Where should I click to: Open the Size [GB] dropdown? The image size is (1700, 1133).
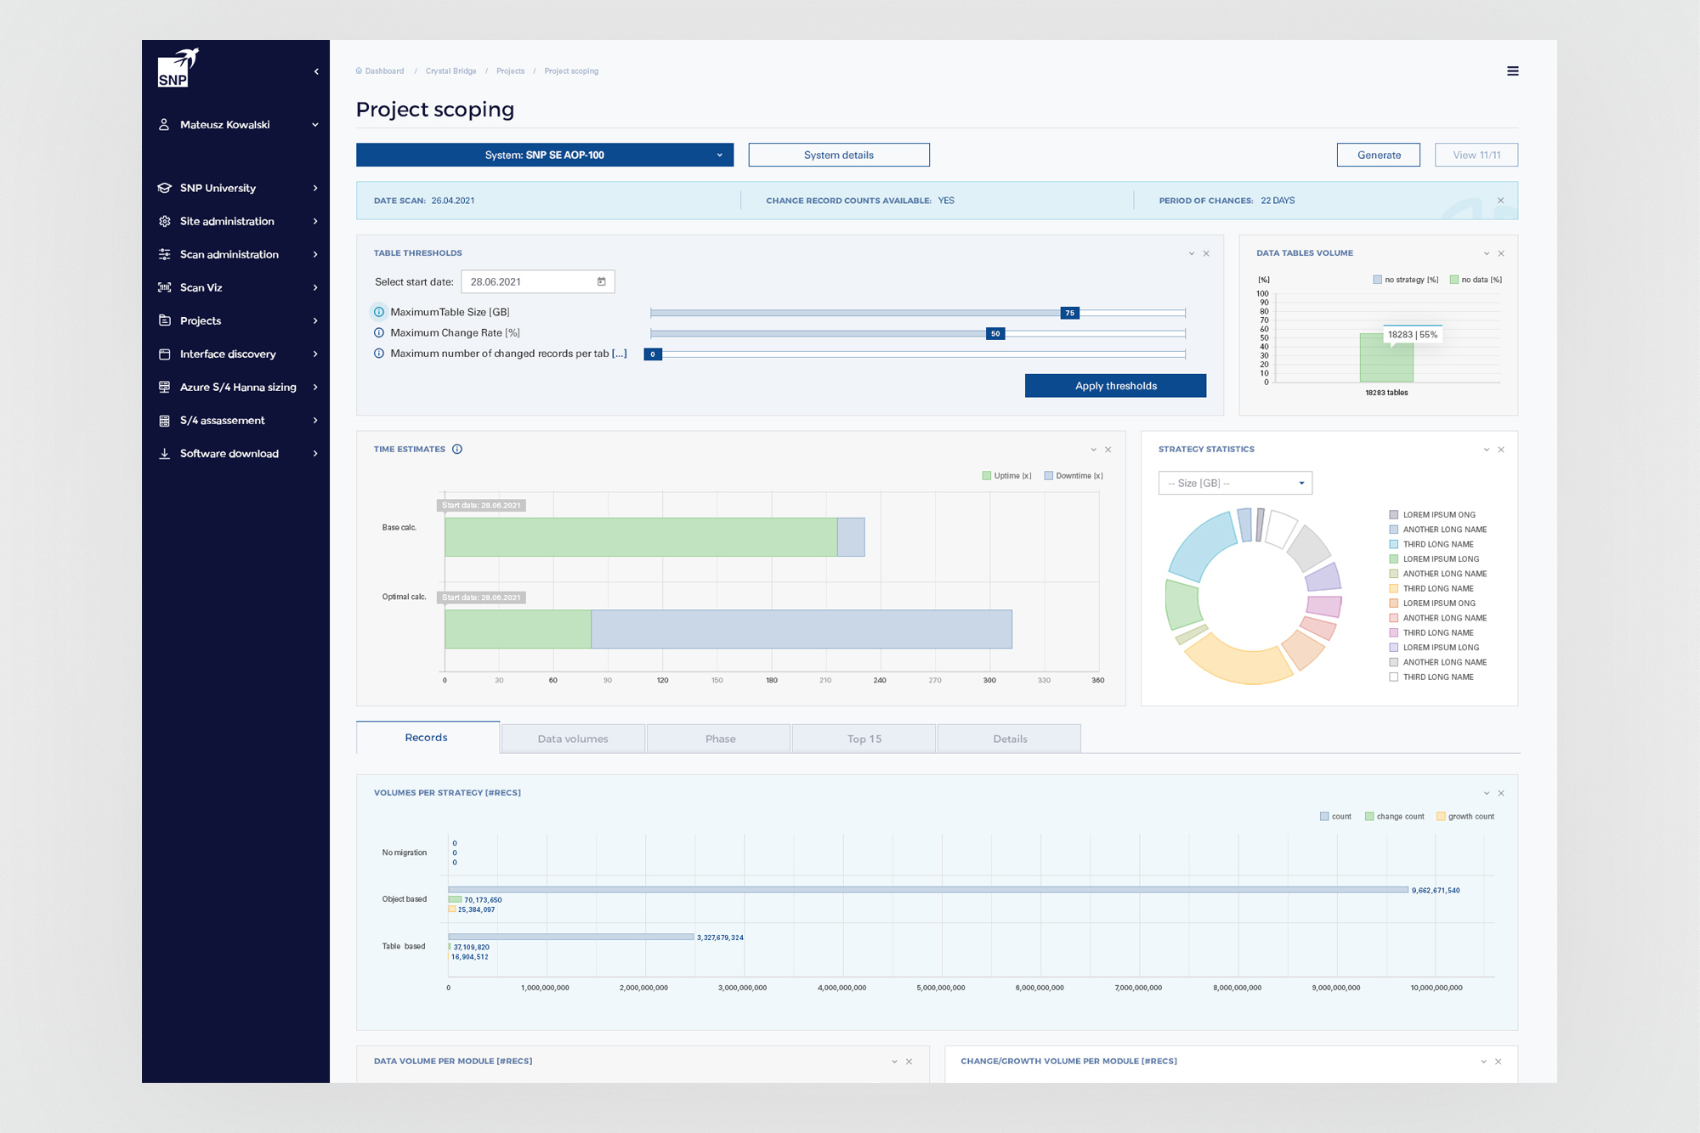(1234, 483)
